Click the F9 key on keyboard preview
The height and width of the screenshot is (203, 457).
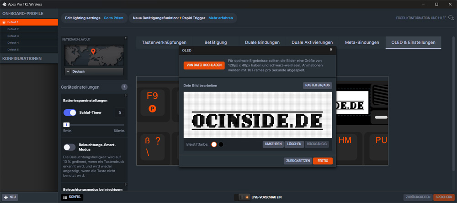pyautogui.click(x=153, y=103)
